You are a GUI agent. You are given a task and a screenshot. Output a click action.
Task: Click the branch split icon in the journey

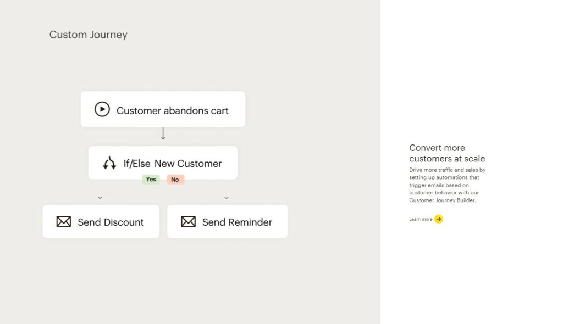pos(108,163)
